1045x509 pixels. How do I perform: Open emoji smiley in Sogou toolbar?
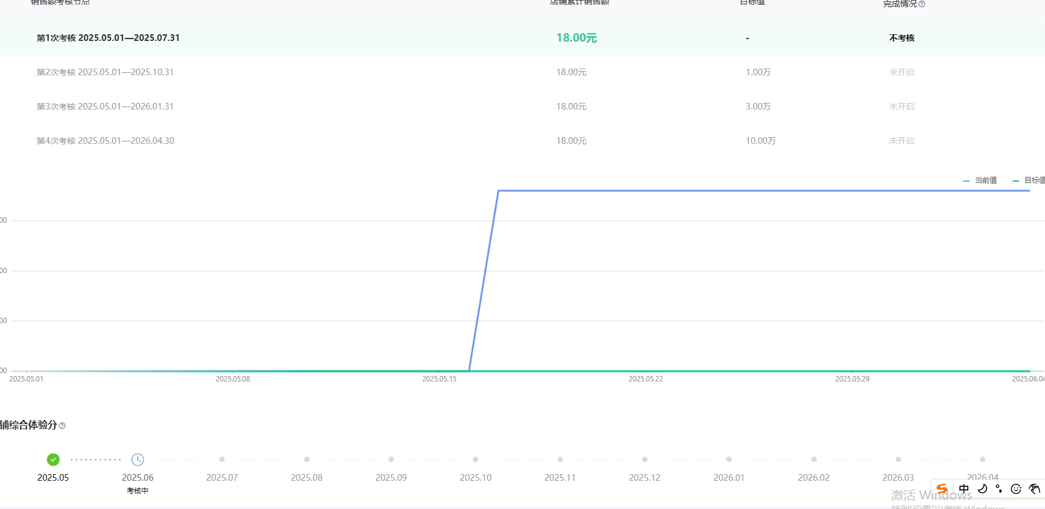[1016, 489]
